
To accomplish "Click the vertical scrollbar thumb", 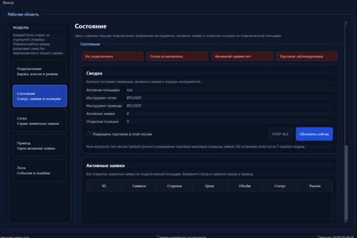I will (346, 182).
